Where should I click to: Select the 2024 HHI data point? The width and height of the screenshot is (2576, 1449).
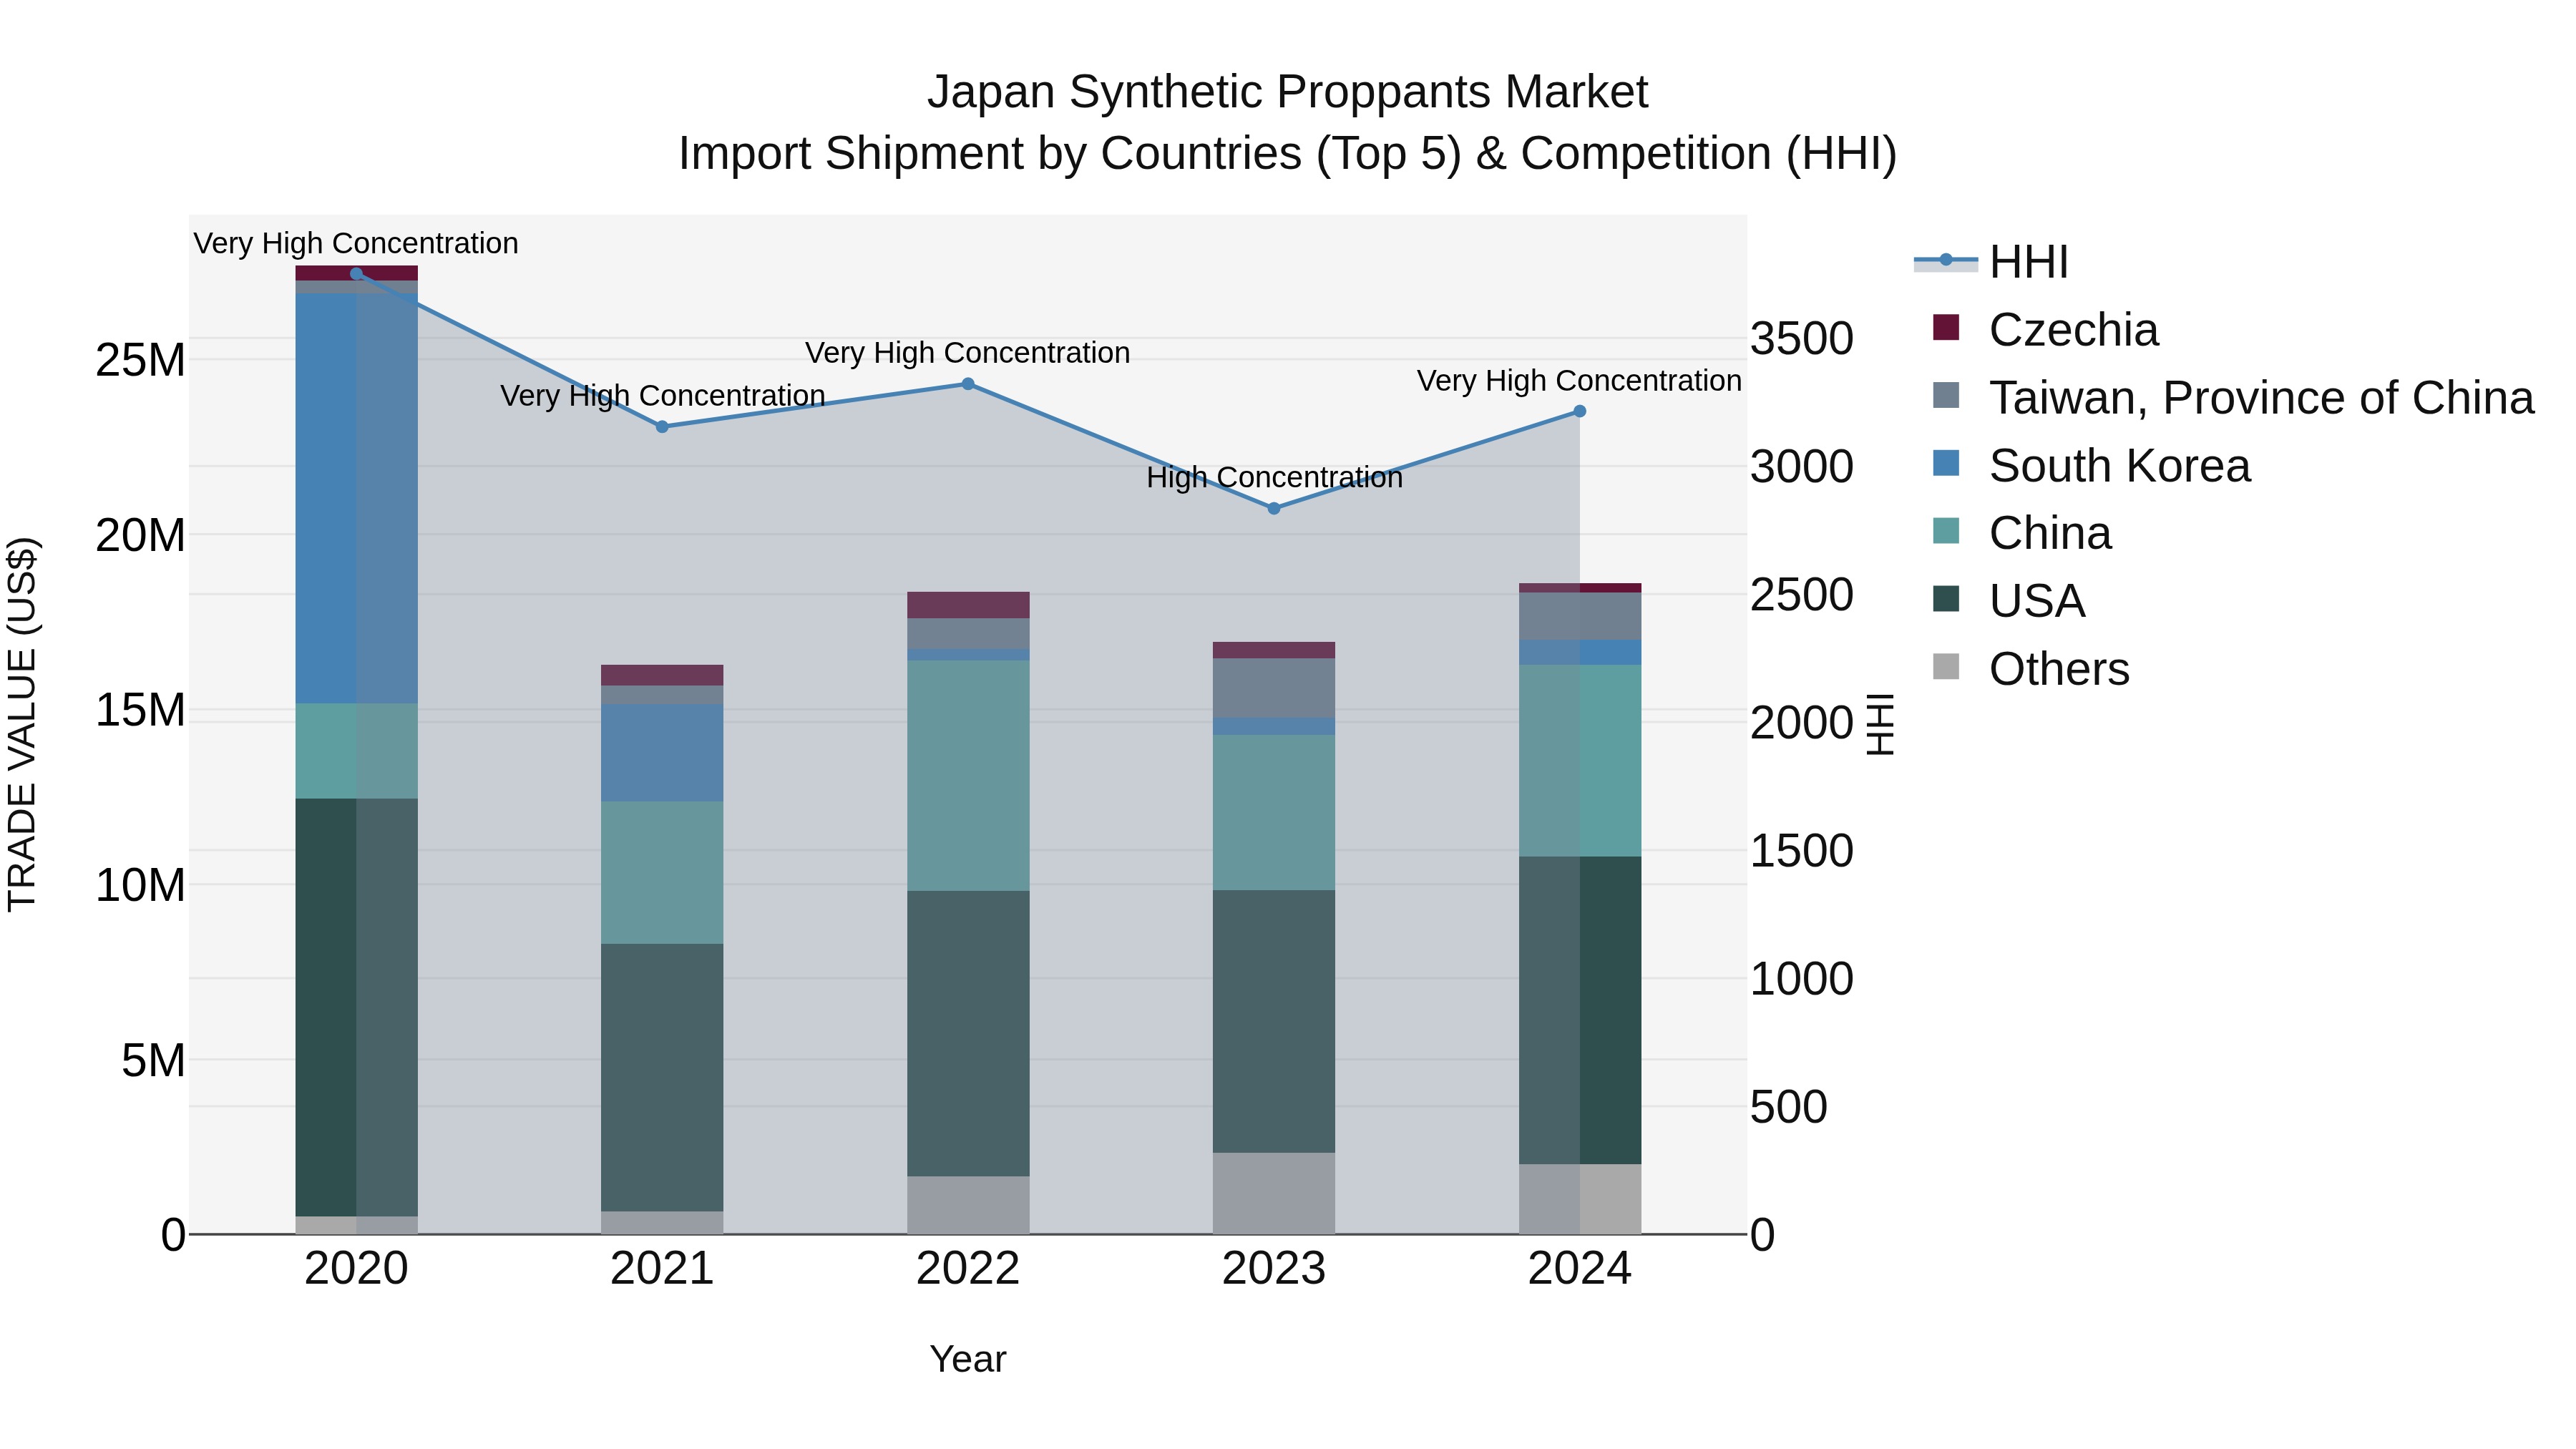coord(1580,411)
